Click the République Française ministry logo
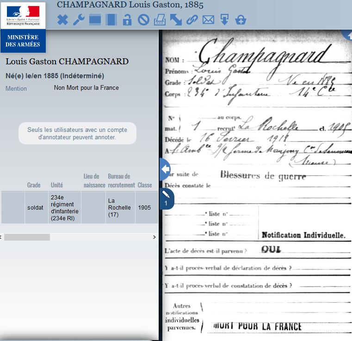The image size is (352, 341). tap(23, 27)
